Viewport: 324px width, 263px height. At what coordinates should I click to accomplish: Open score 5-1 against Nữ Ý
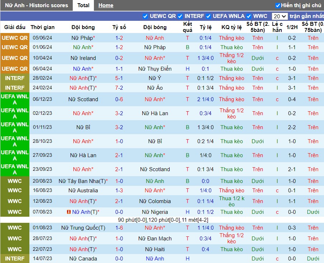click(119, 78)
